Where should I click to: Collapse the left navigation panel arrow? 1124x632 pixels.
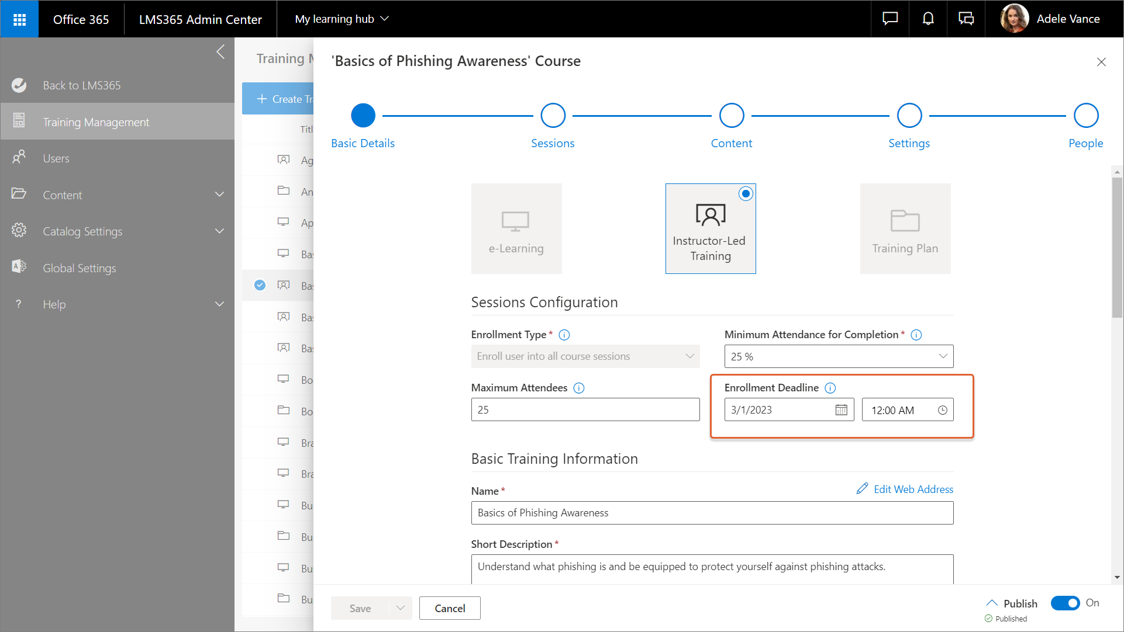[220, 52]
